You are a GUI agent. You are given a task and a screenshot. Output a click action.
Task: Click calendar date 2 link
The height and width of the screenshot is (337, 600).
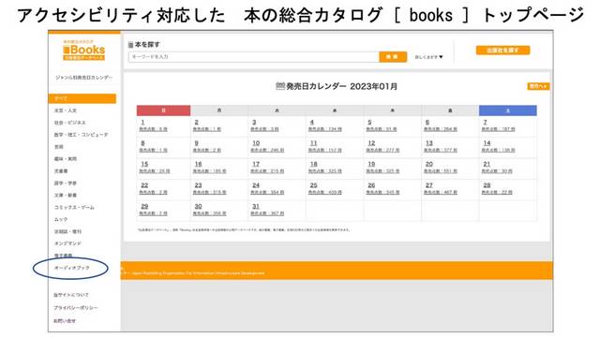tap(196, 123)
